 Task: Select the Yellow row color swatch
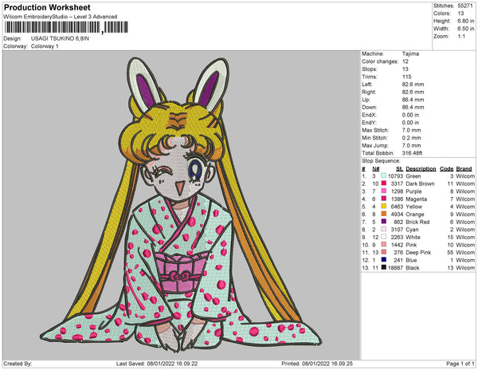[x=383, y=207]
